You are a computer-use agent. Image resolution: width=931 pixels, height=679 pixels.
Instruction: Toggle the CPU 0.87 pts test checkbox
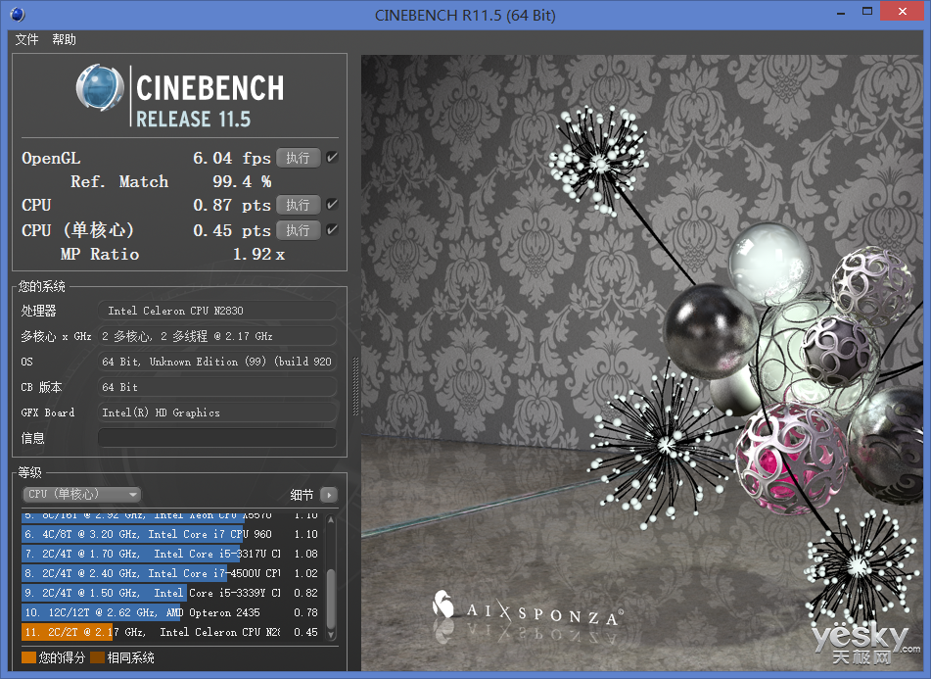coord(333,205)
